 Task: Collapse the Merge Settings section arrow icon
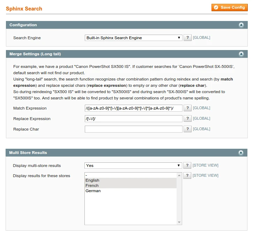point(241,54)
